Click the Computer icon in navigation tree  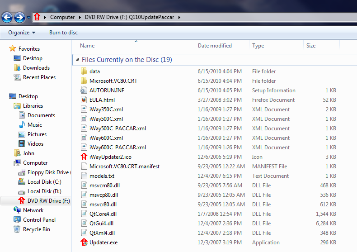click(x=17, y=163)
